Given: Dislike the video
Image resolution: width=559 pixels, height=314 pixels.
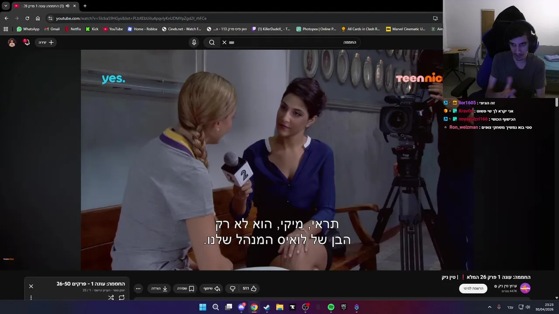Looking at the screenshot, I should (x=232, y=288).
